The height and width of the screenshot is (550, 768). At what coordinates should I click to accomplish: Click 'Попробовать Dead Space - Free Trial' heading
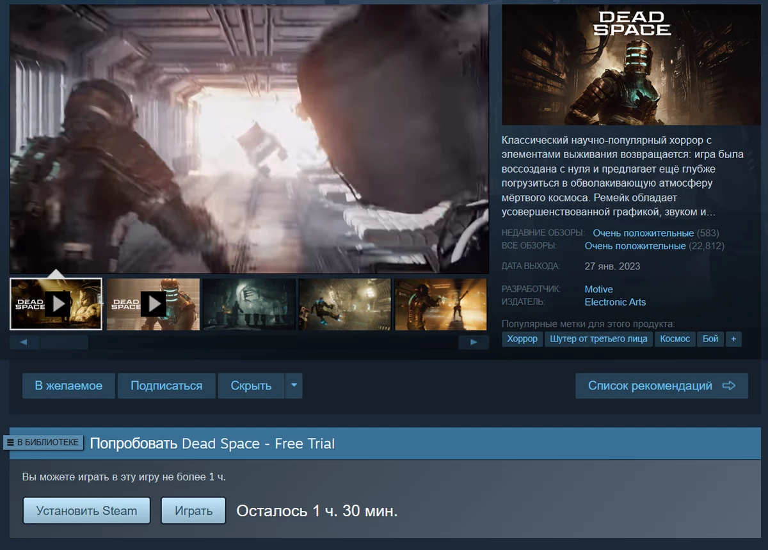pos(212,443)
